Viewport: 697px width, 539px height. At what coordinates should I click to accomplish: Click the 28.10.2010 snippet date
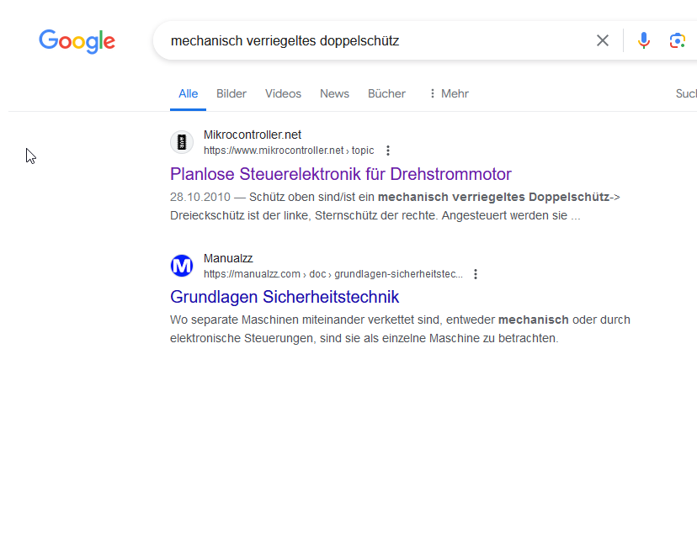click(200, 197)
